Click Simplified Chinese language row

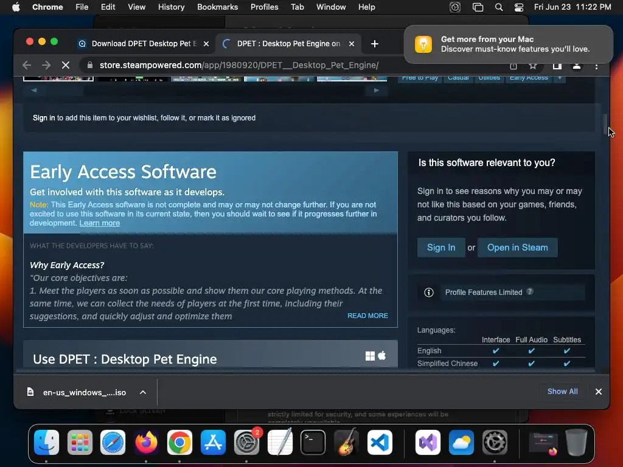click(x=501, y=364)
